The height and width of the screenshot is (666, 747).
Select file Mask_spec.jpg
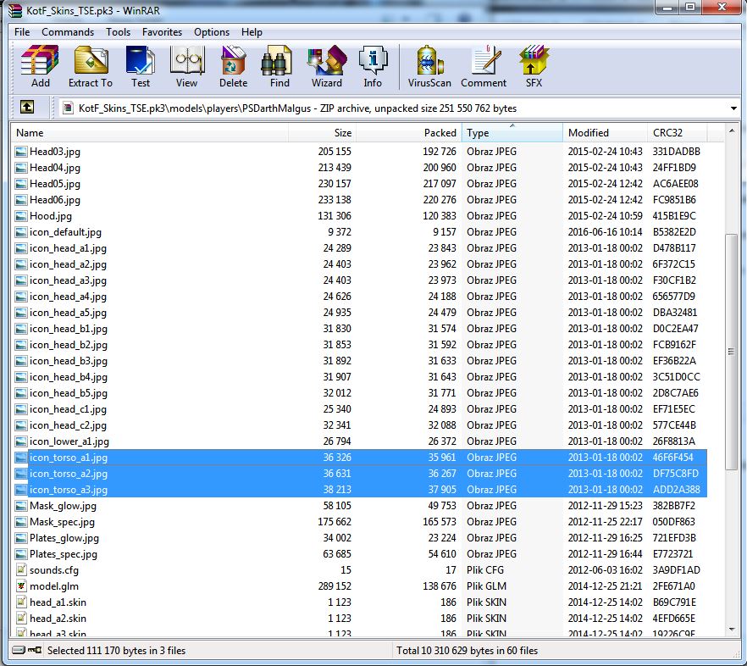pyautogui.click(x=359, y=522)
